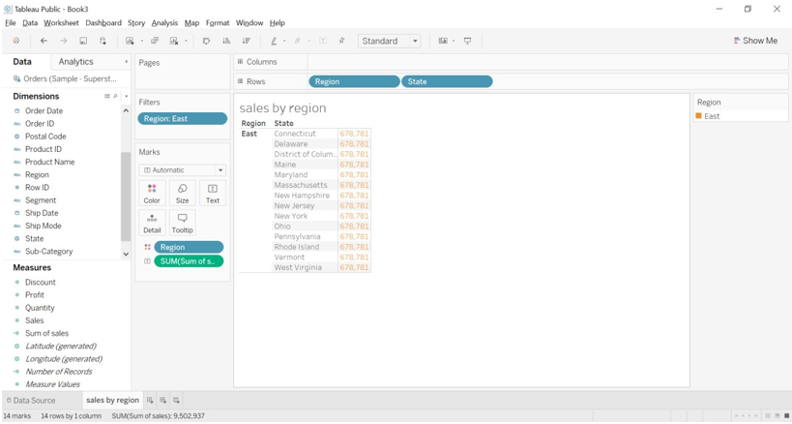
Task: Open the Dashboard menu
Action: (103, 22)
